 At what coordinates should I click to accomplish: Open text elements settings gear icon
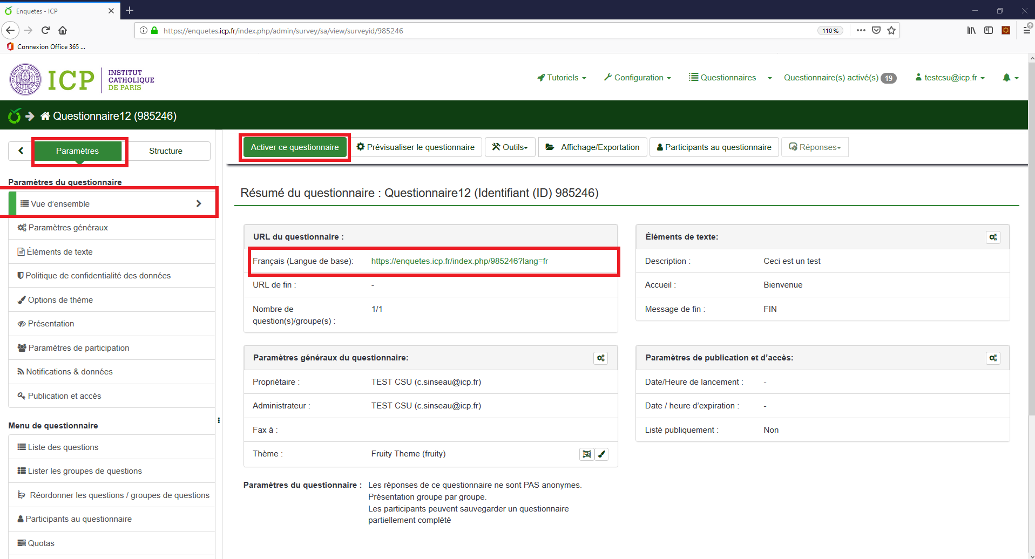(993, 237)
